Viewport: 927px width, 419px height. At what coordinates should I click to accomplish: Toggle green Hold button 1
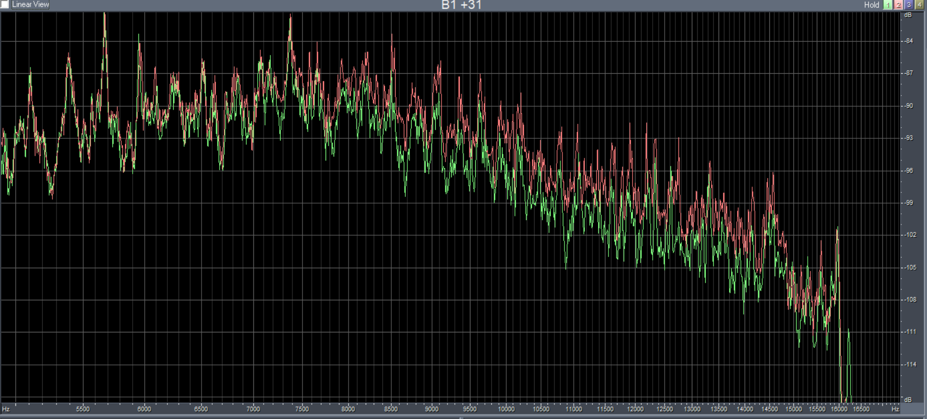click(888, 5)
